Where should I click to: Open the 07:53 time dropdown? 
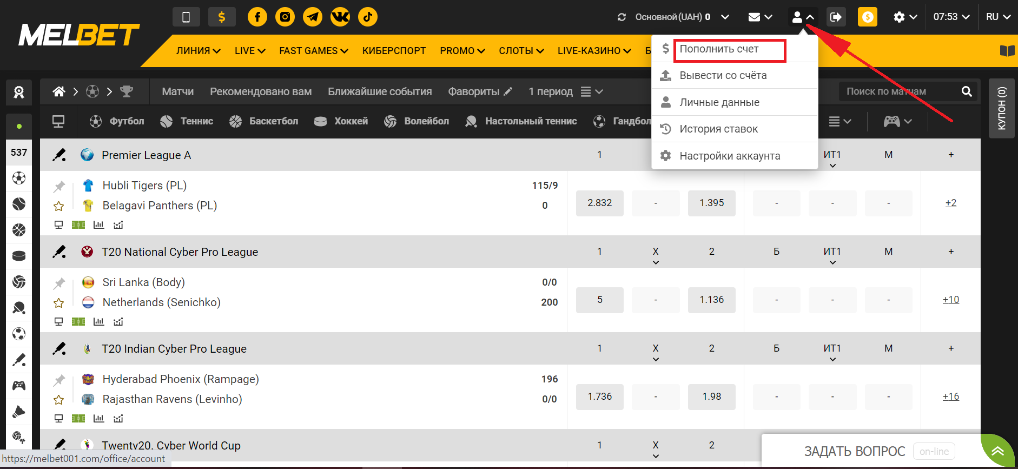click(x=951, y=17)
